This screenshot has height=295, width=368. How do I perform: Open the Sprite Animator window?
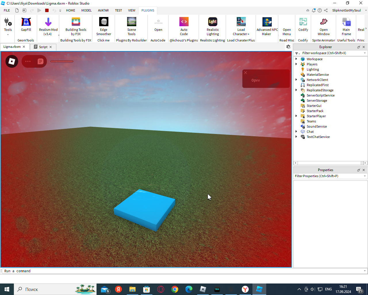[324, 27]
